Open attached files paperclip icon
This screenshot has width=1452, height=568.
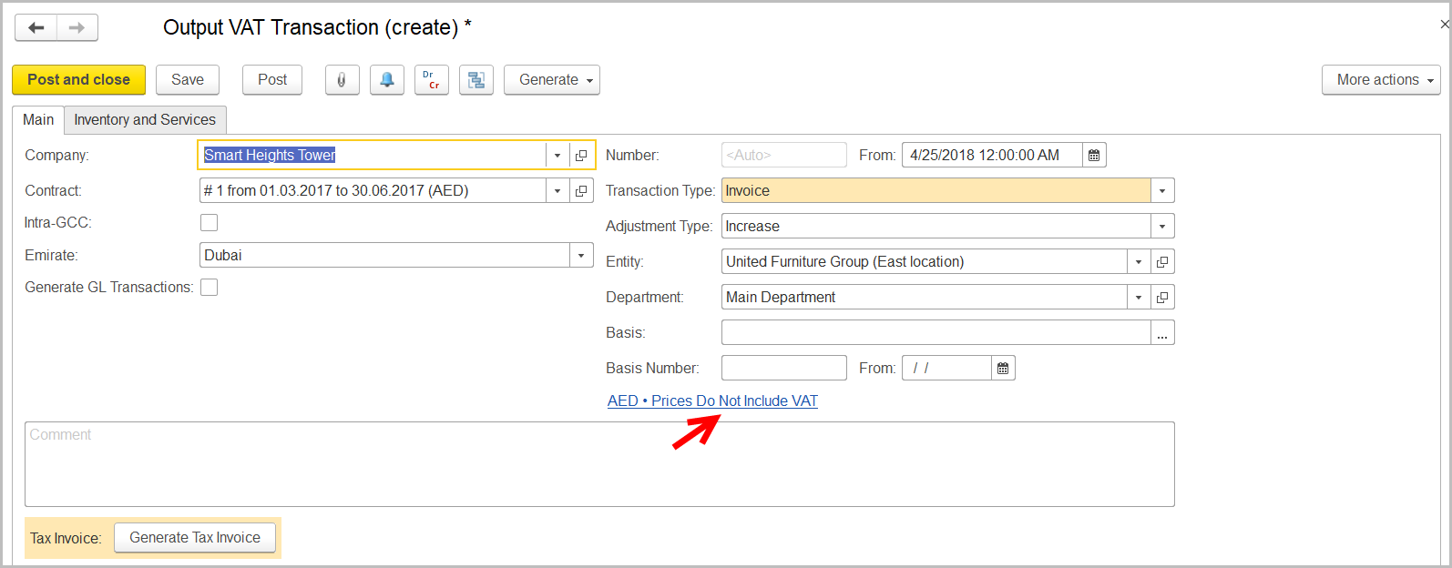342,80
